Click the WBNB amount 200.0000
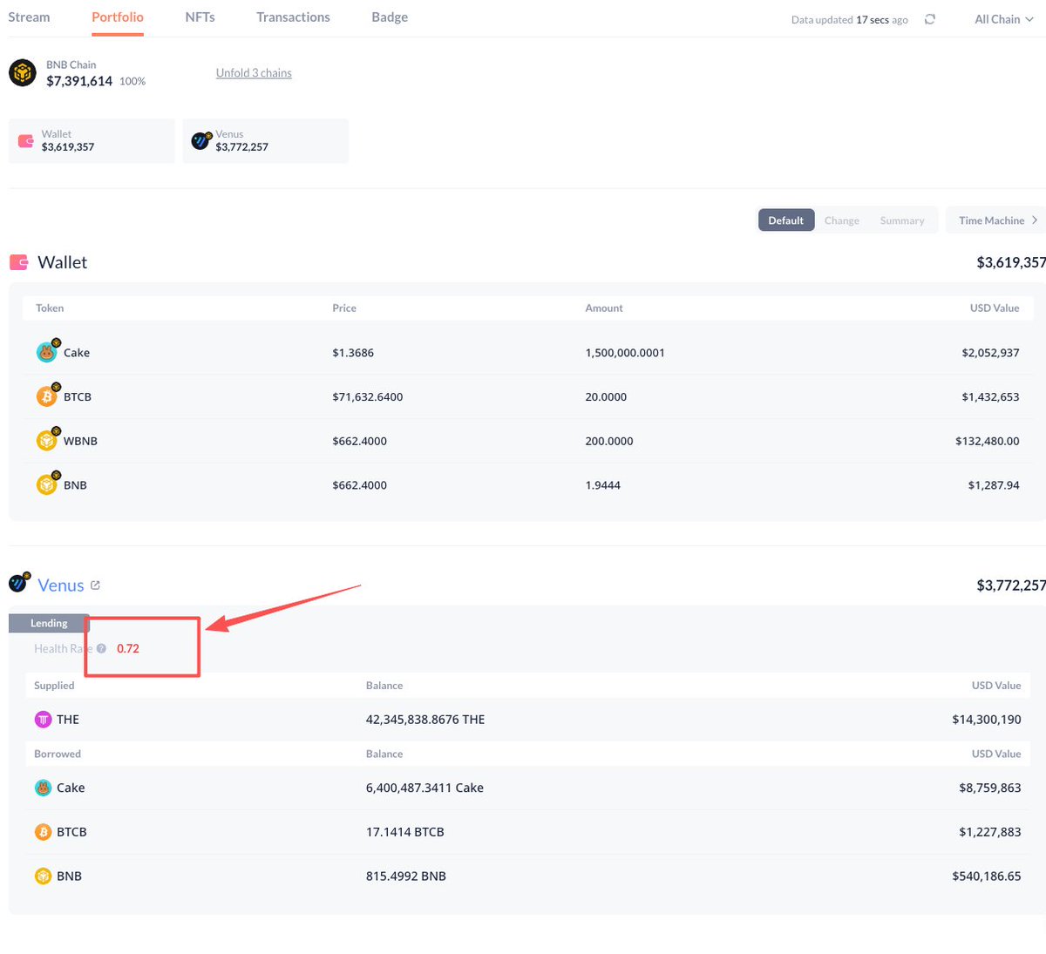The width and height of the screenshot is (1046, 954). pos(609,441)
